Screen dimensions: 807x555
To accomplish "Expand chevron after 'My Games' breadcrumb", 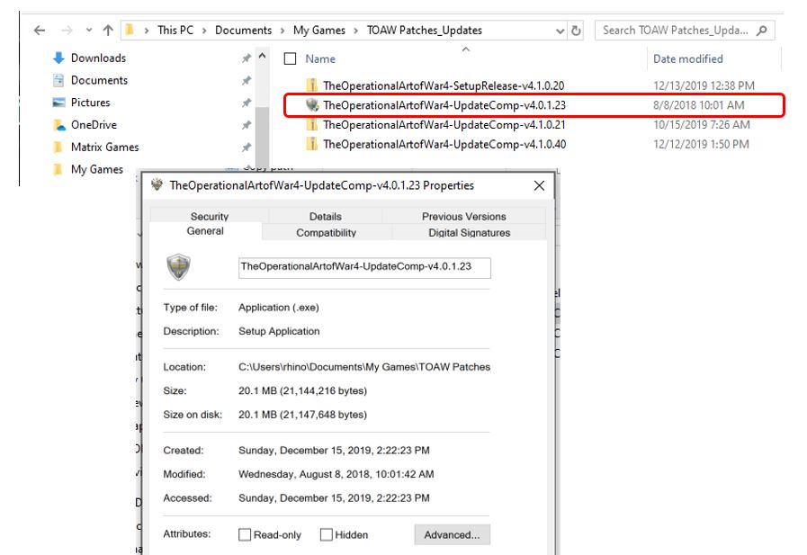I will tap(356, 31).
